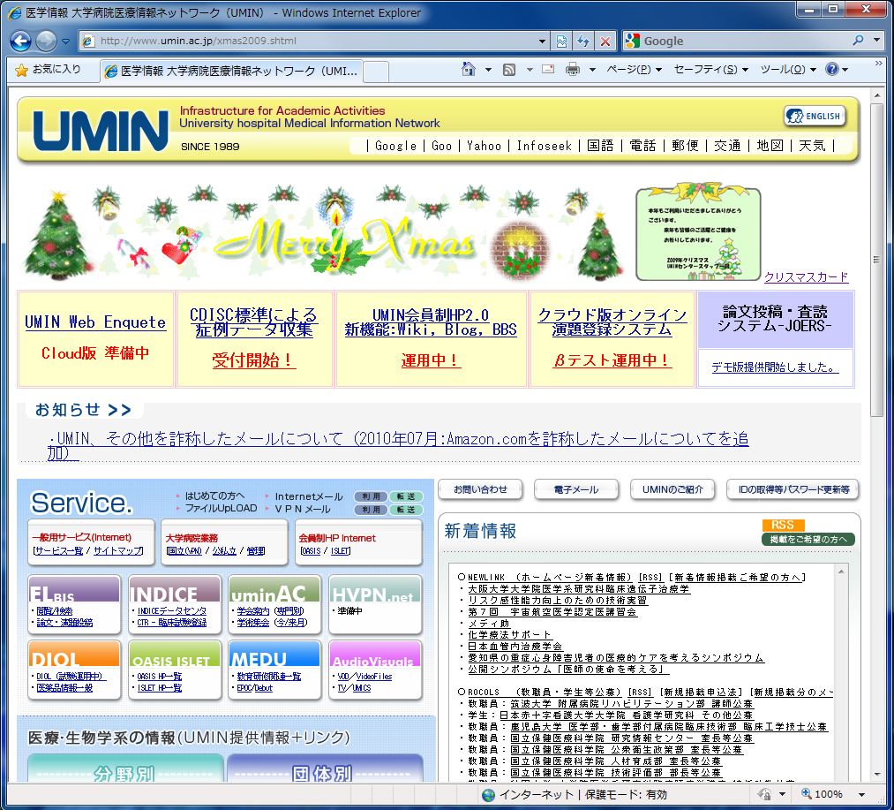This screenshot has height=810, width=894.
Task: Click the IDの取得等パスワード更新等 button
Action: click(793, 489)
